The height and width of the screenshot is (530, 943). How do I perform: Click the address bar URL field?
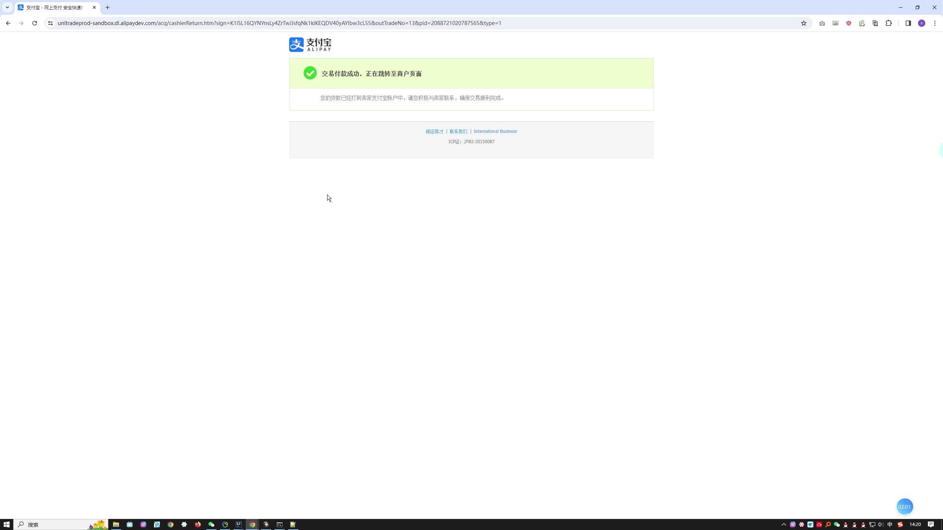pos(427,23)
